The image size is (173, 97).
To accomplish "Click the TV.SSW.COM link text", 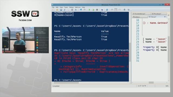I will [x=25, y=20].
